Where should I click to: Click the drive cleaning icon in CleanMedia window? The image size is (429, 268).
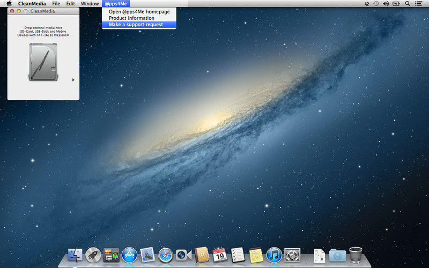[43, 62]
